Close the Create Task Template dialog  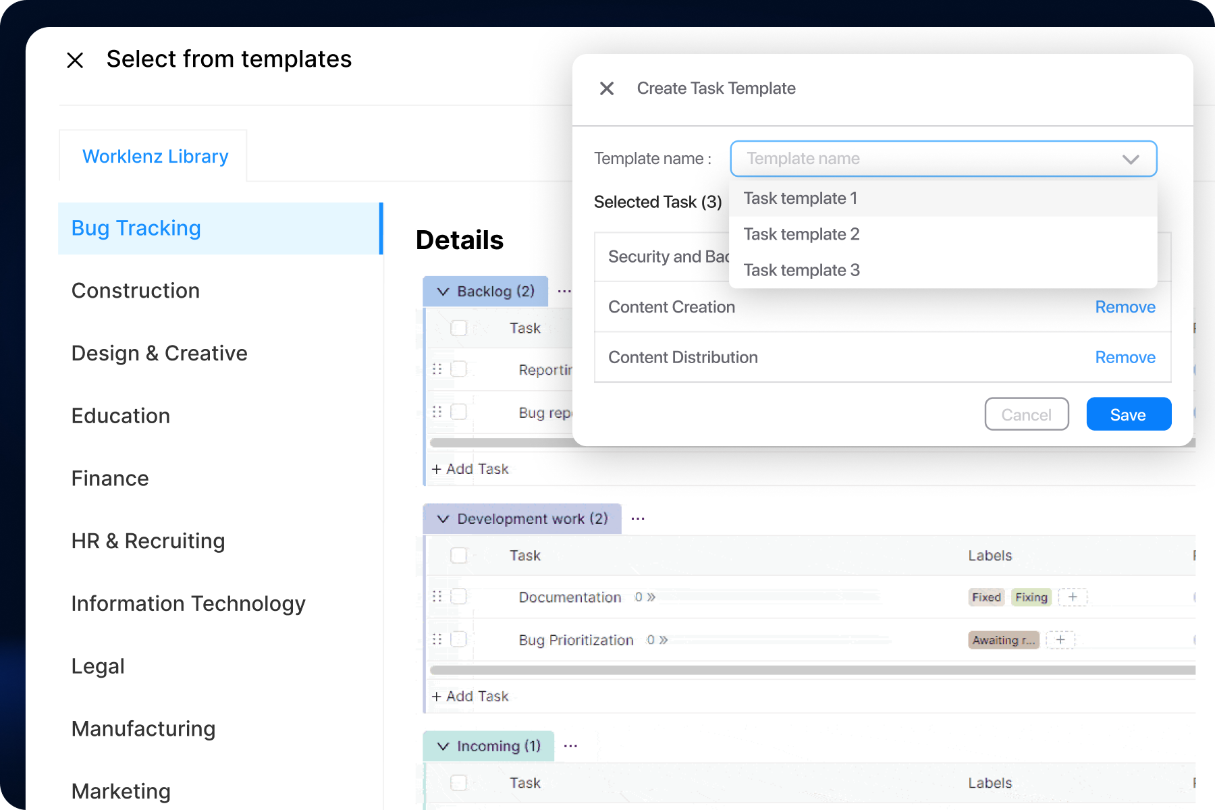(x=607, y=88)
